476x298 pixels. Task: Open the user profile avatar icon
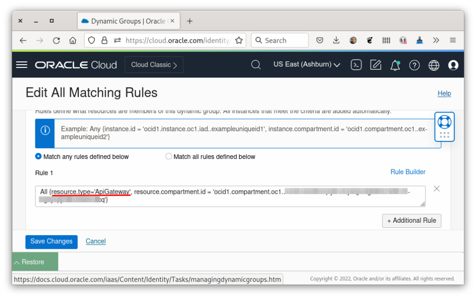tap(453, 65)
